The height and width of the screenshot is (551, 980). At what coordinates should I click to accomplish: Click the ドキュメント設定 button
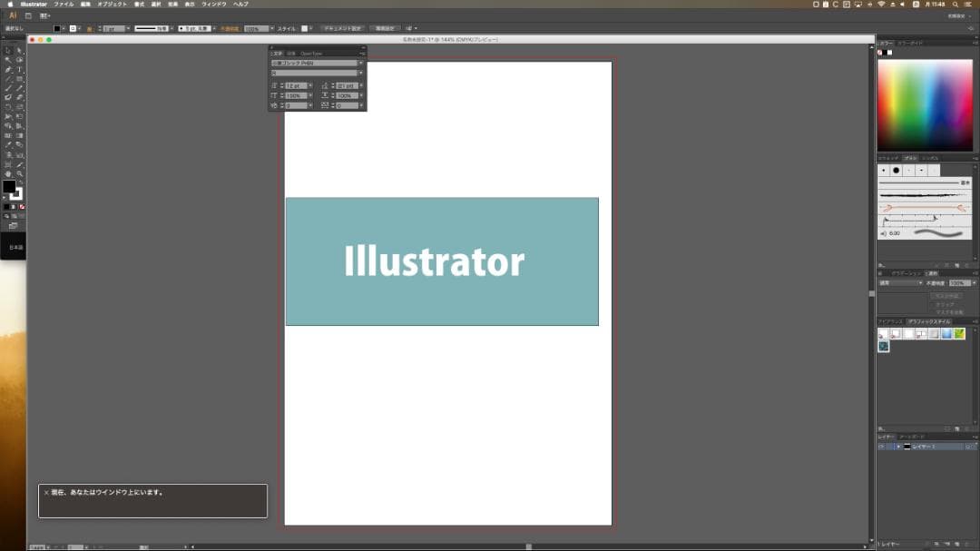pyautogui.click(x=344, y=28)
